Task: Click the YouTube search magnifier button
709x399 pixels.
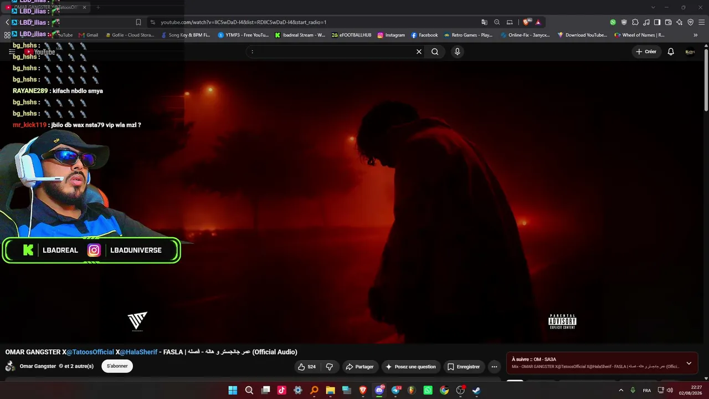Action: click(435, 52)
